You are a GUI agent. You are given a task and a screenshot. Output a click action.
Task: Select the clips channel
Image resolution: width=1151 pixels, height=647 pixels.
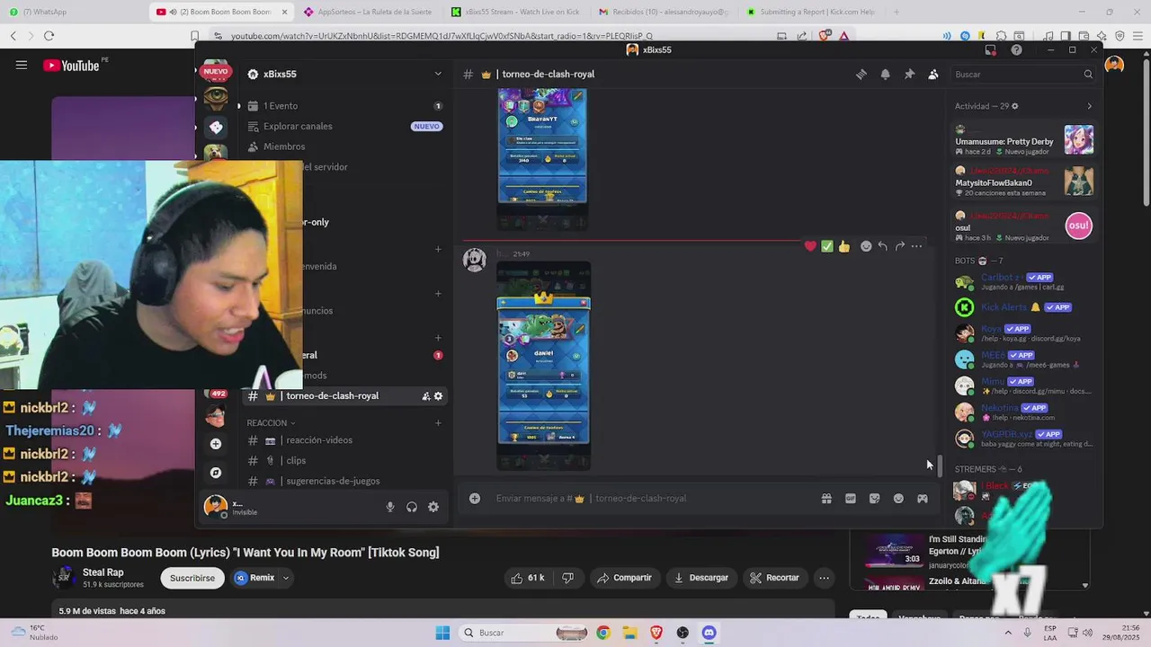point(345,461)
